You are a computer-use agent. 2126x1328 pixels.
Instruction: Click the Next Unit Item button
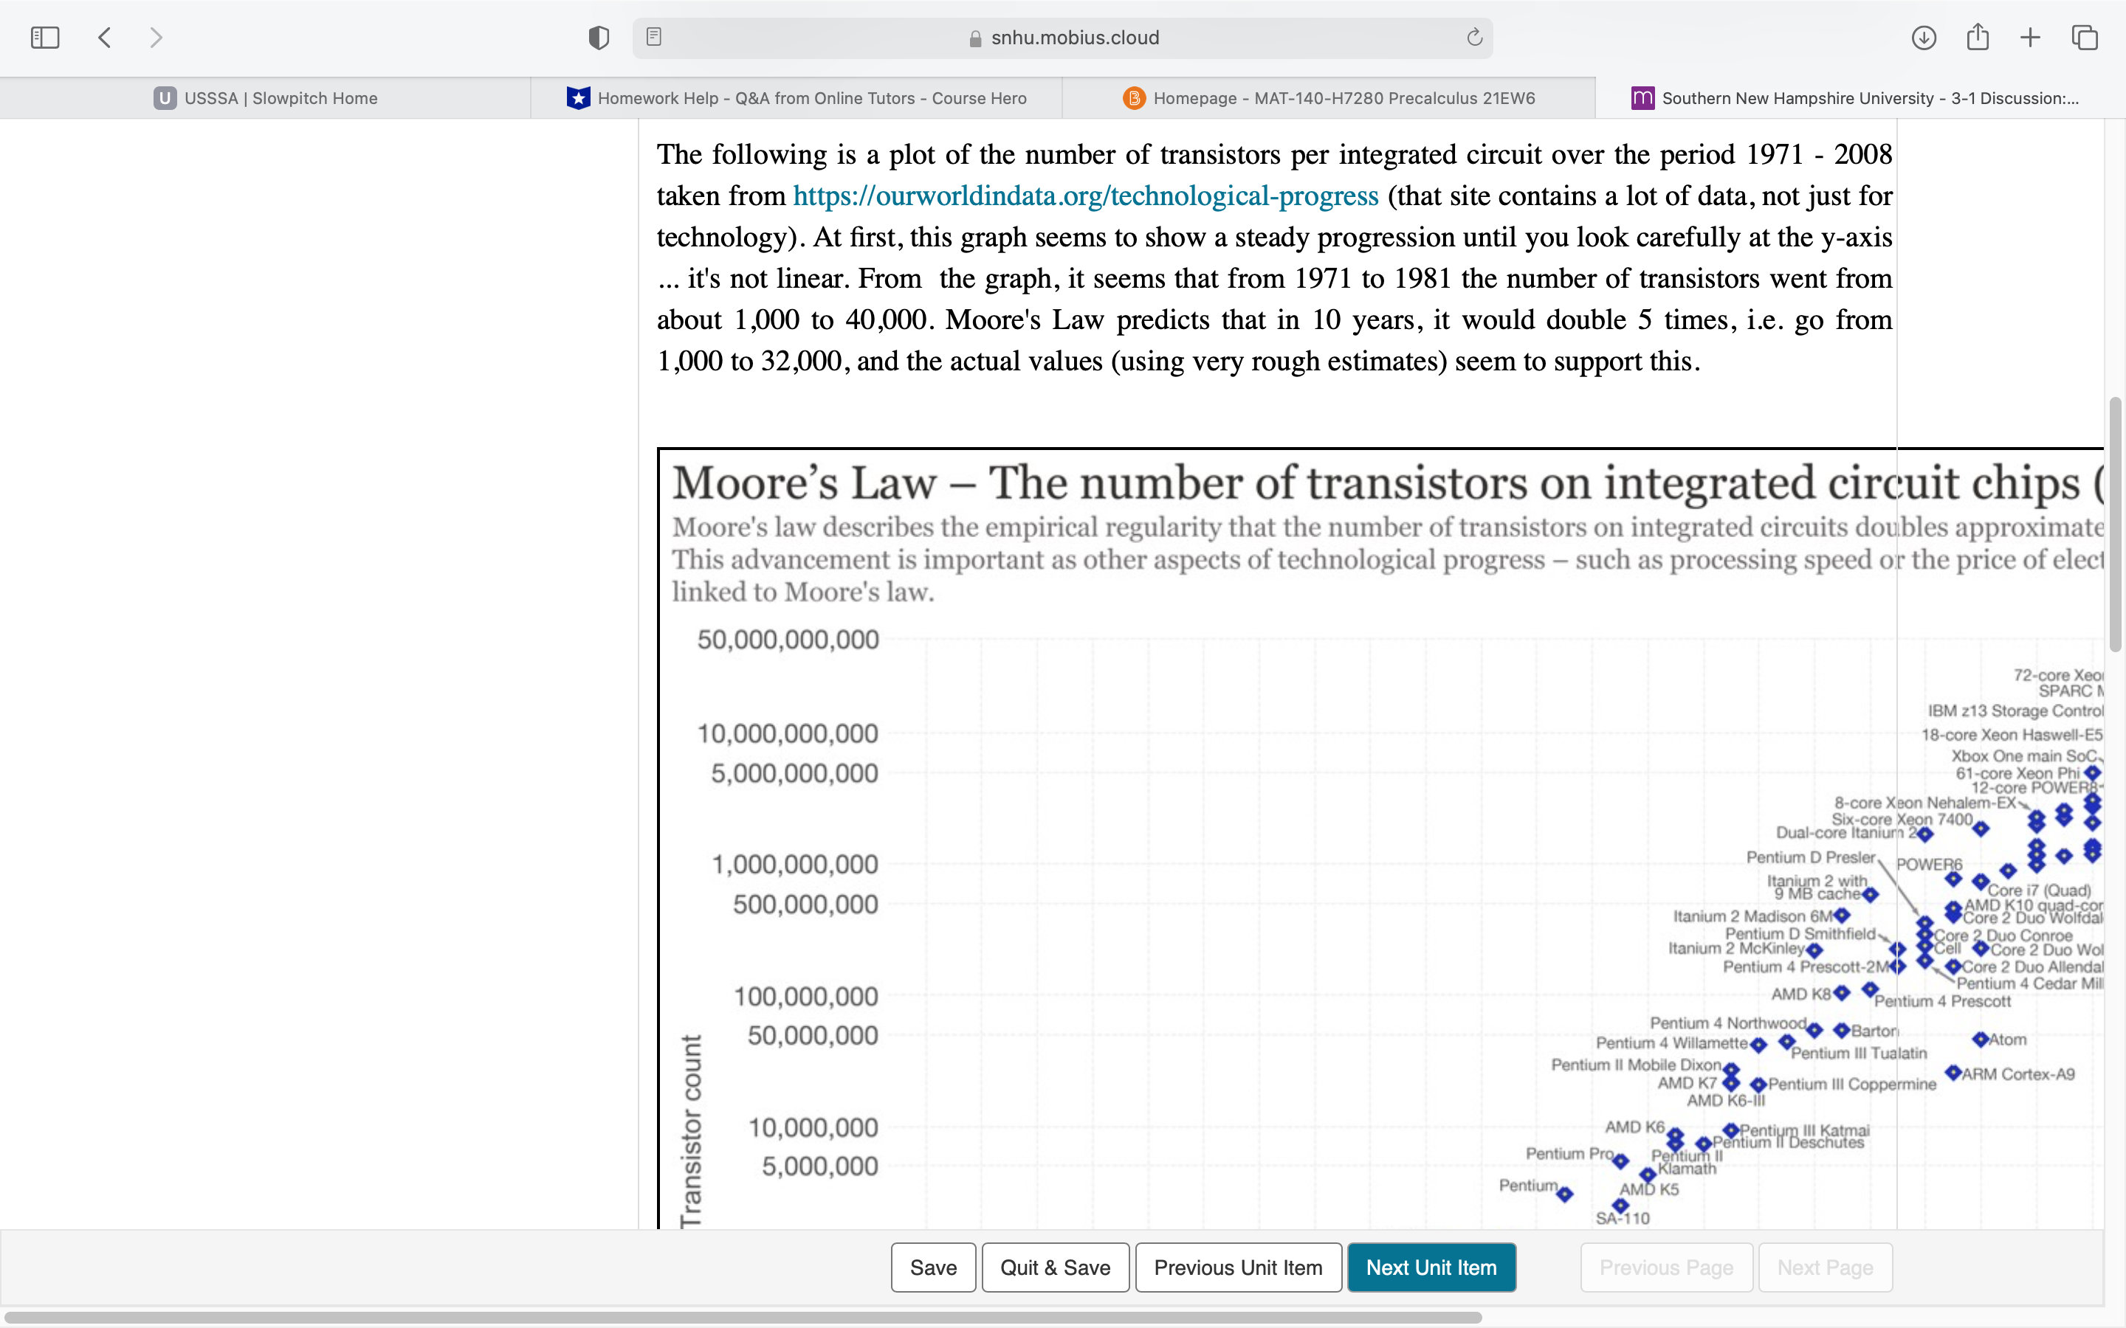(1431, 1268)
